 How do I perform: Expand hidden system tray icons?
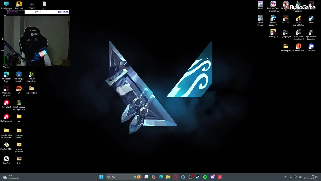285,177
